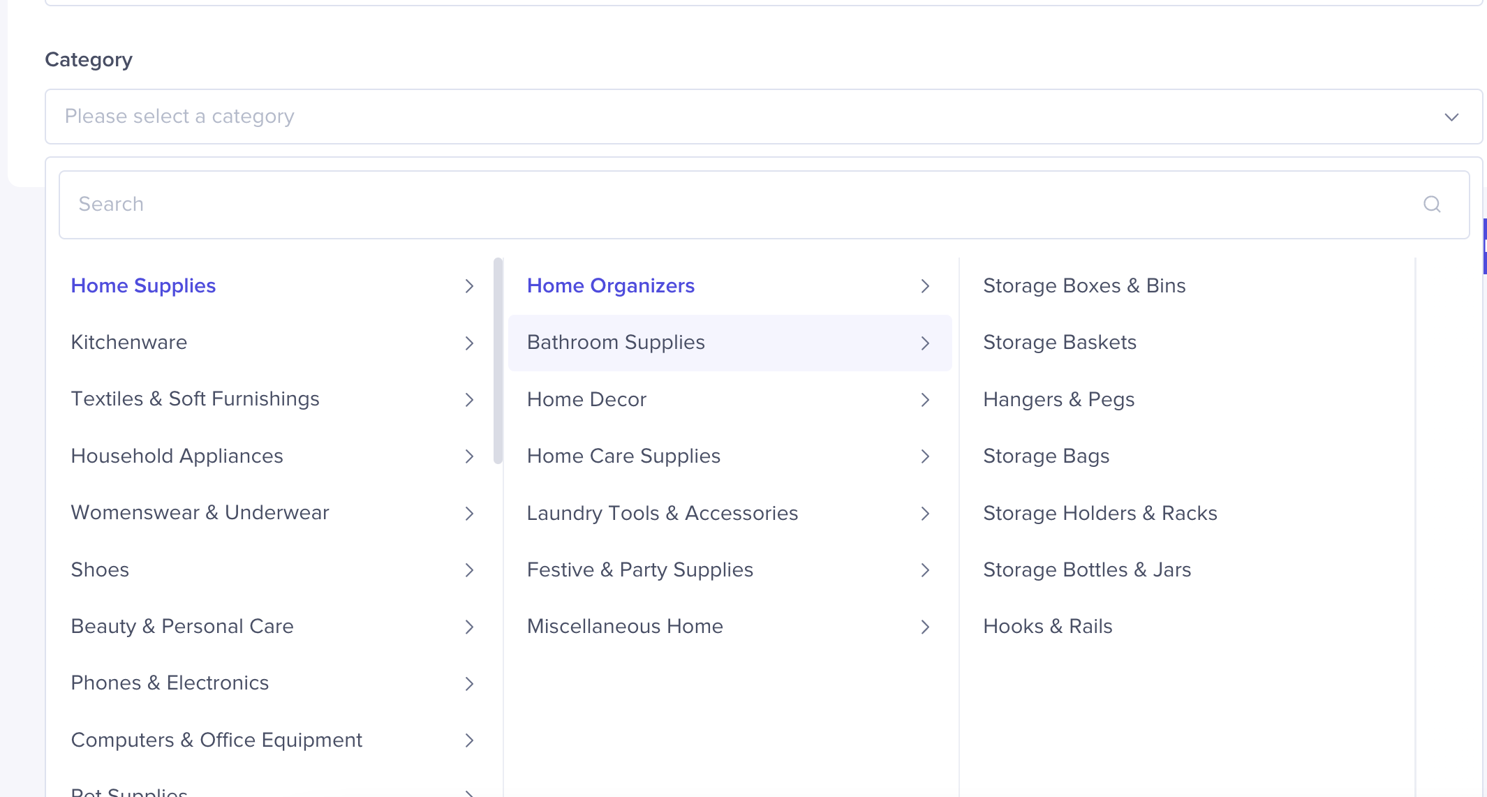Viewport: 1487px width, 797px height.
Task: Expand Kitchenware chevron arrow
Action: (469, 343)
